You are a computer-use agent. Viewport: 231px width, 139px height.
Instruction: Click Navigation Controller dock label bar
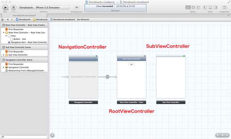[x=83, y=102]
